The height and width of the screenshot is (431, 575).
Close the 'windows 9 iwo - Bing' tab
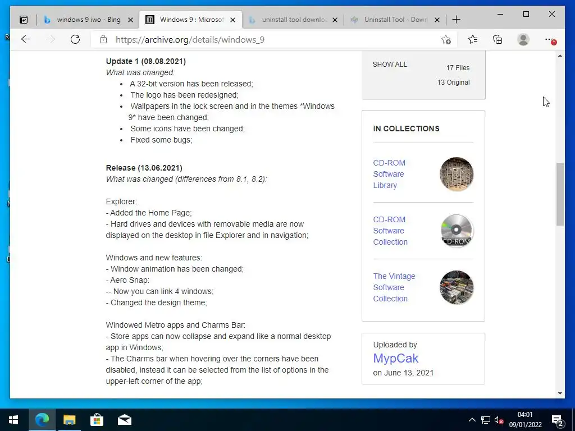[130, 20]
